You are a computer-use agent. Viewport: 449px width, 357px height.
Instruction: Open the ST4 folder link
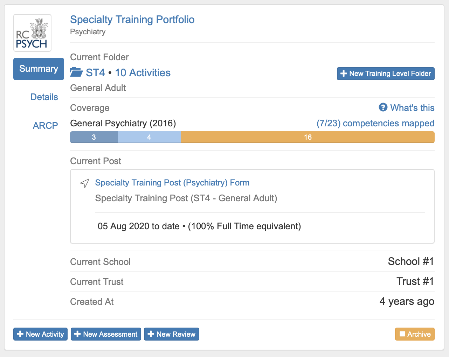95,73
